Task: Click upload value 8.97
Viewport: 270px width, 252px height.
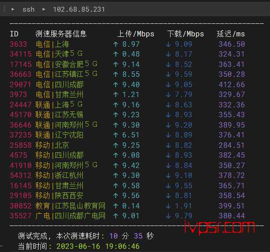Action: coord(131,44)
